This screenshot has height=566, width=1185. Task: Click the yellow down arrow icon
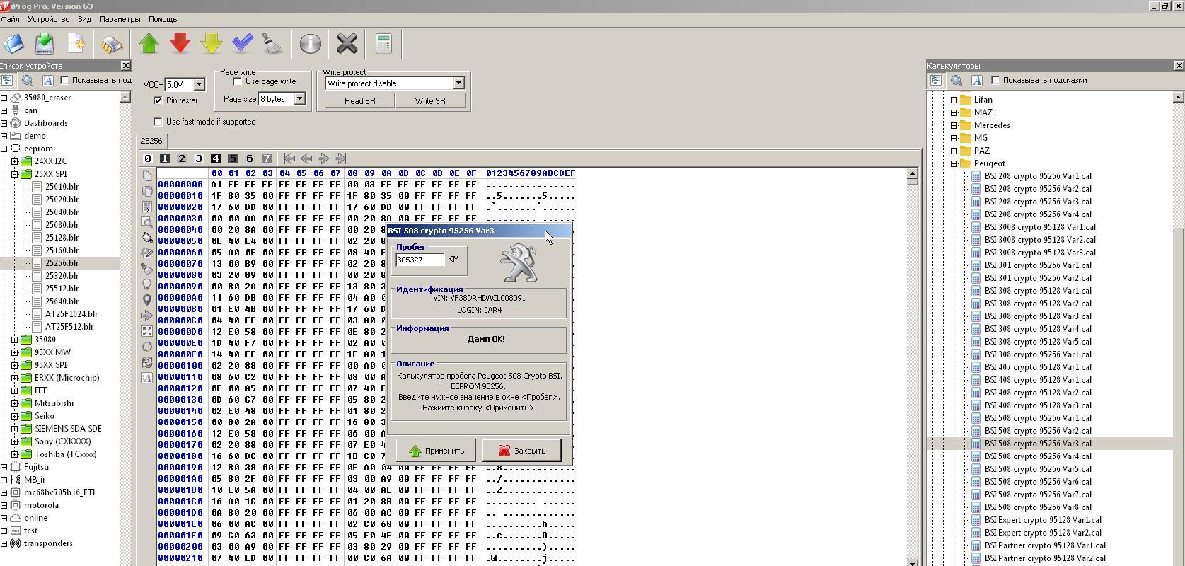click(212, 44)
